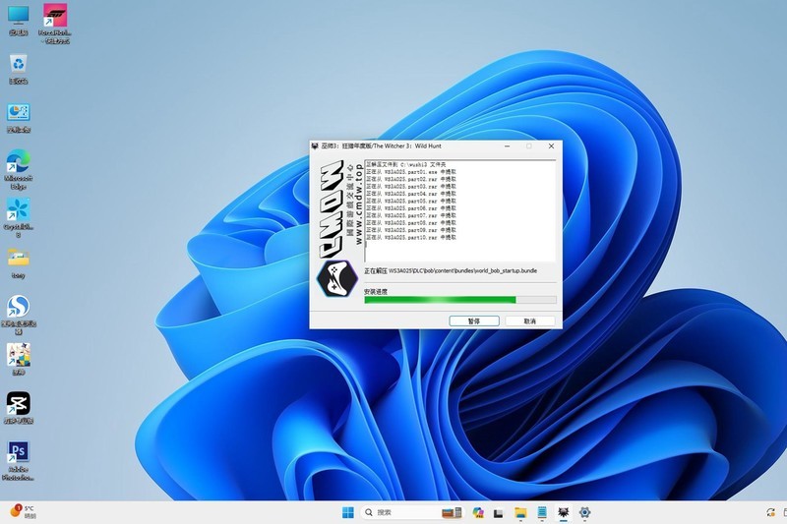
Task: Open the Windows Start menu
Action: tap(348, 512)
